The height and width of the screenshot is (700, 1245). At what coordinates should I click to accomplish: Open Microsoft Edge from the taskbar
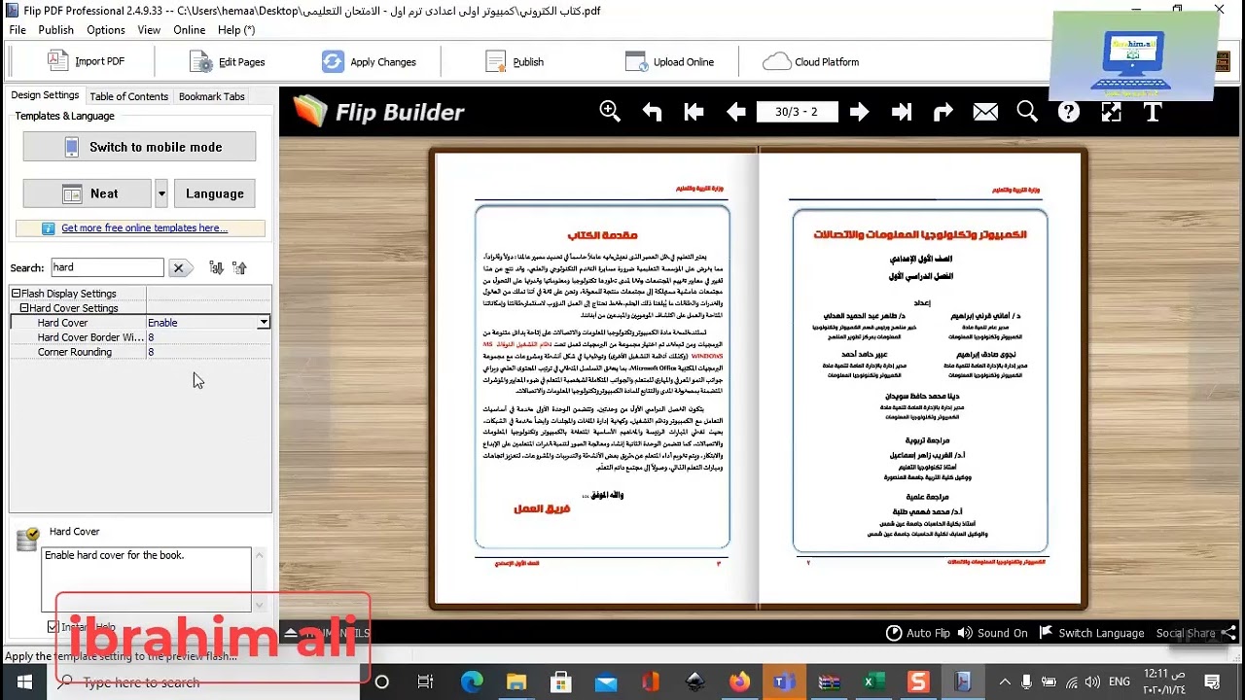pos(471,682)
